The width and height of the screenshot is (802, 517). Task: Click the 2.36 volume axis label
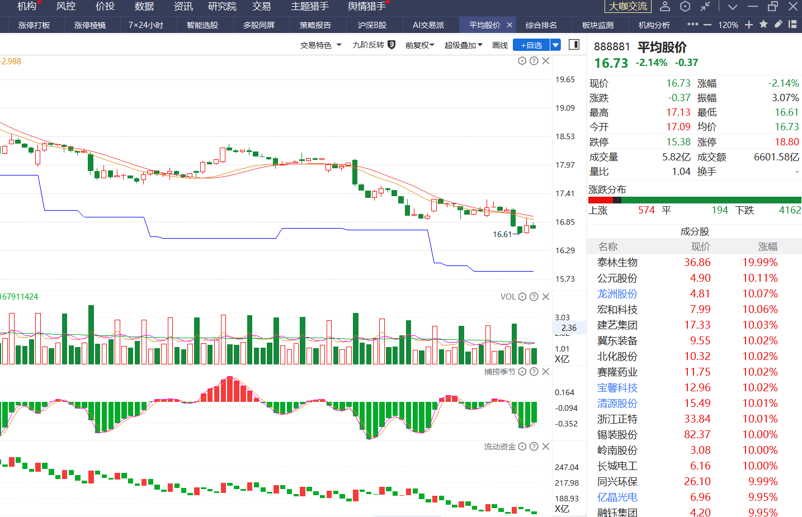(569, 328)
